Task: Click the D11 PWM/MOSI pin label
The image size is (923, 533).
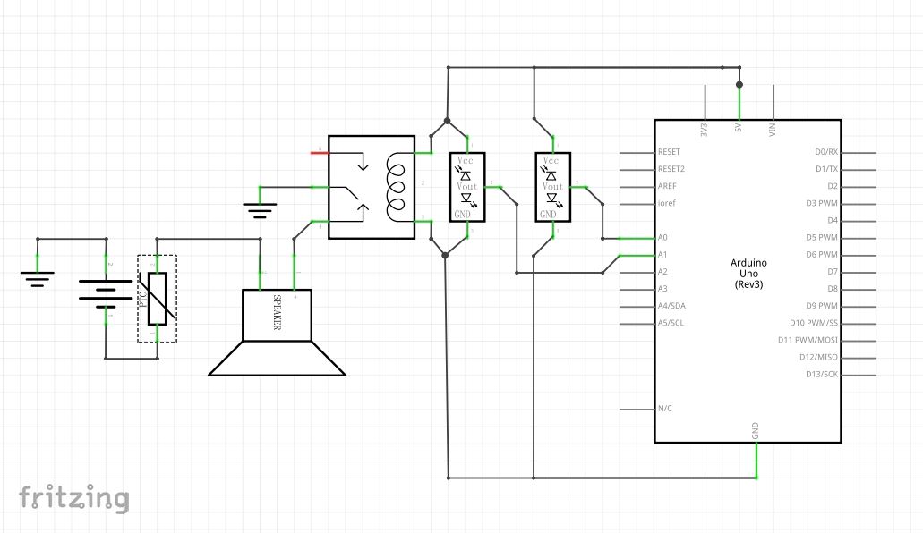Action: [808, 340]
